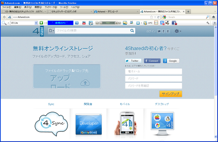Click the radio player previous button
218x142 pixels.
pos(97,23)
